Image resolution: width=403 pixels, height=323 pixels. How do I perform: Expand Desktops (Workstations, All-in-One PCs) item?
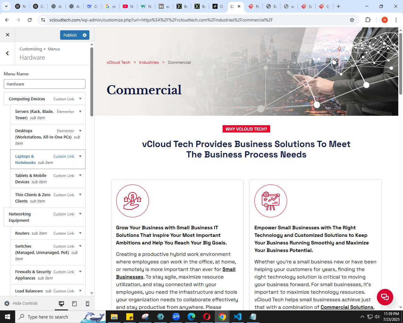[x=80, y=131]
